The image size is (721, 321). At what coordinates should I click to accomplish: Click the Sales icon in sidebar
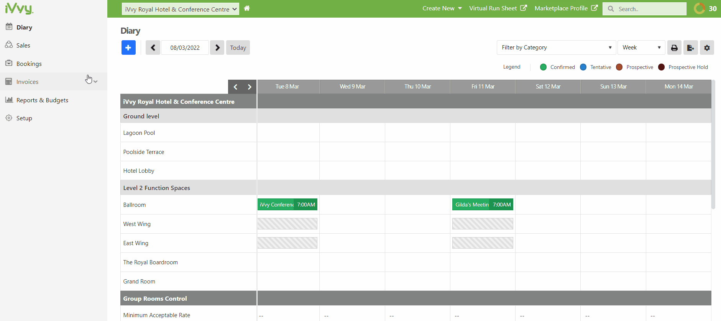point(9,45)
